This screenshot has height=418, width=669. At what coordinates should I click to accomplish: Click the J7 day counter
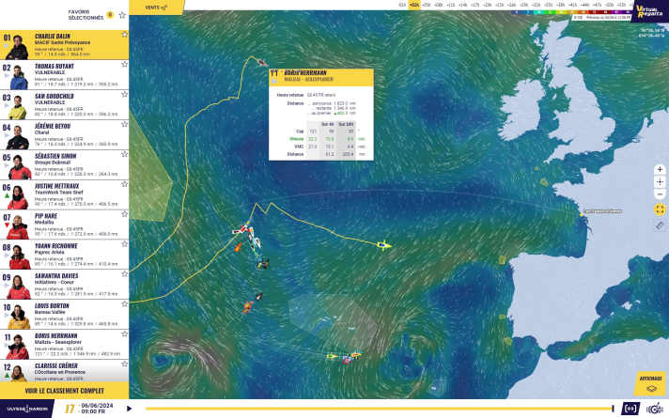coord(70,409)
